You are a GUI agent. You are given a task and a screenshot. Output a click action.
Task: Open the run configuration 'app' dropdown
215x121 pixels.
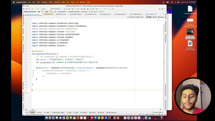coord(44,9)
